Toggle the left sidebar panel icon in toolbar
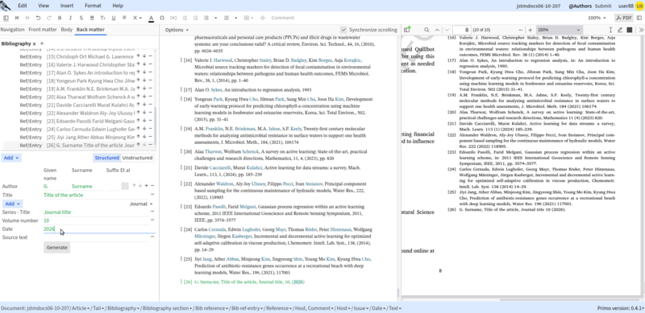Viewport: 645px width, 313px height. point(6,18)
